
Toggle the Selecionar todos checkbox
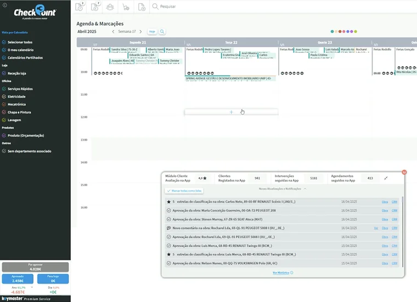coord(4,42)
